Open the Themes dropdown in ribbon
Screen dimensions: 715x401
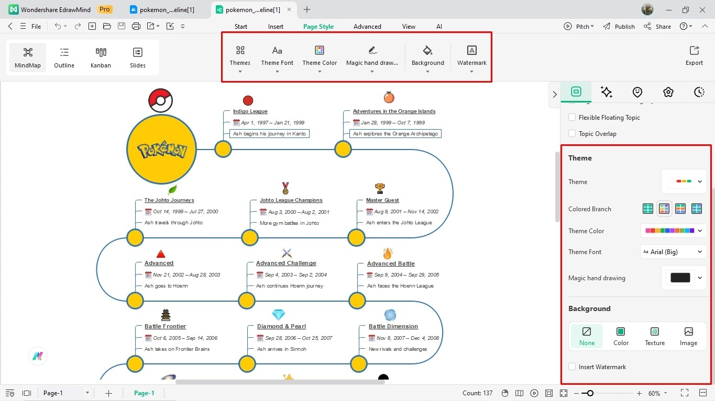[x=240, y=58]
